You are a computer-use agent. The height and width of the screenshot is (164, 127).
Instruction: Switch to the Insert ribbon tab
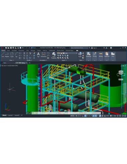pyautogui.click(x=8, y=51)
